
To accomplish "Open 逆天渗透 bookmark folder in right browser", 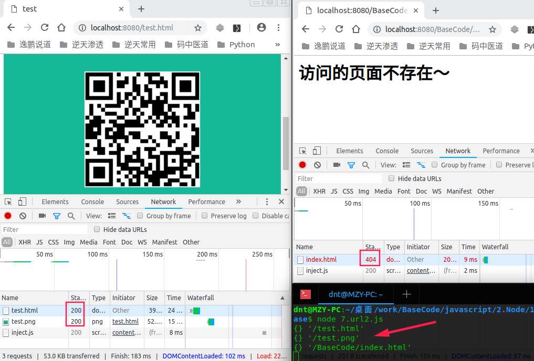I will (375, 46).
